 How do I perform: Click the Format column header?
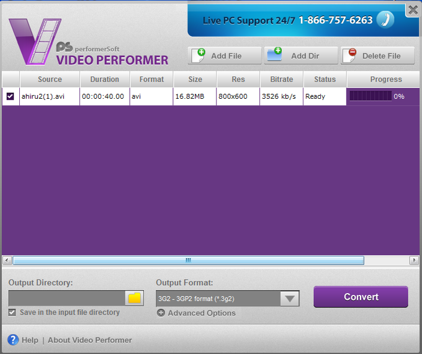[151, 79]
